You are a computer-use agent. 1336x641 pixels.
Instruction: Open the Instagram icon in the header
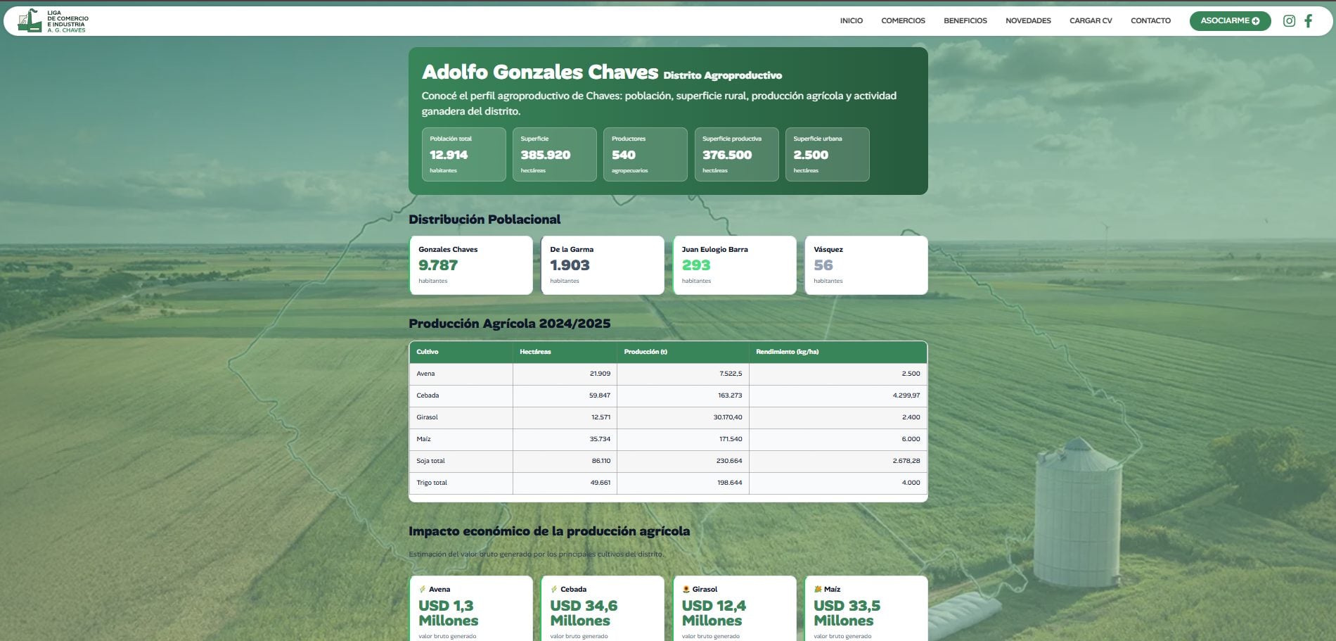(x=1289, y=20)
